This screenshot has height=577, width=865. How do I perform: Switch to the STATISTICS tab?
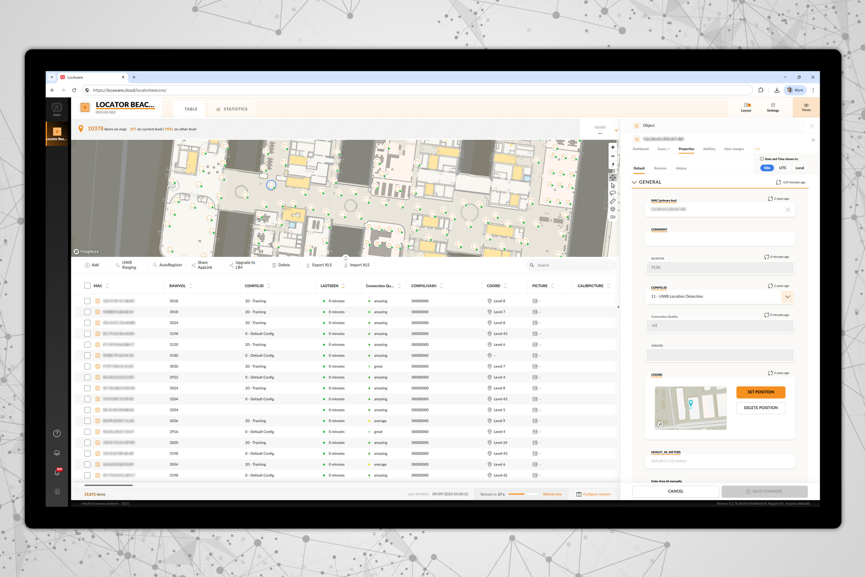click(232, 109)
